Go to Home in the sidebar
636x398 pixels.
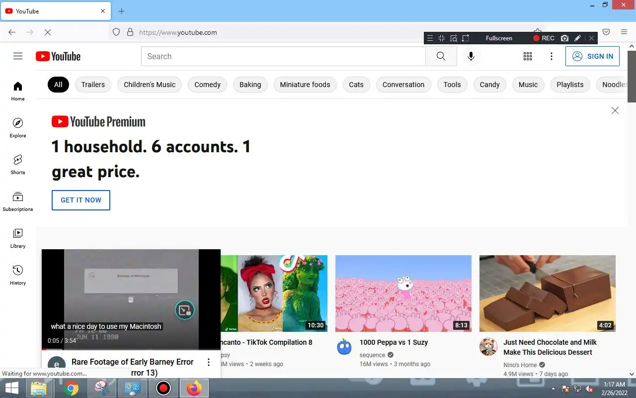coord(18,91)
